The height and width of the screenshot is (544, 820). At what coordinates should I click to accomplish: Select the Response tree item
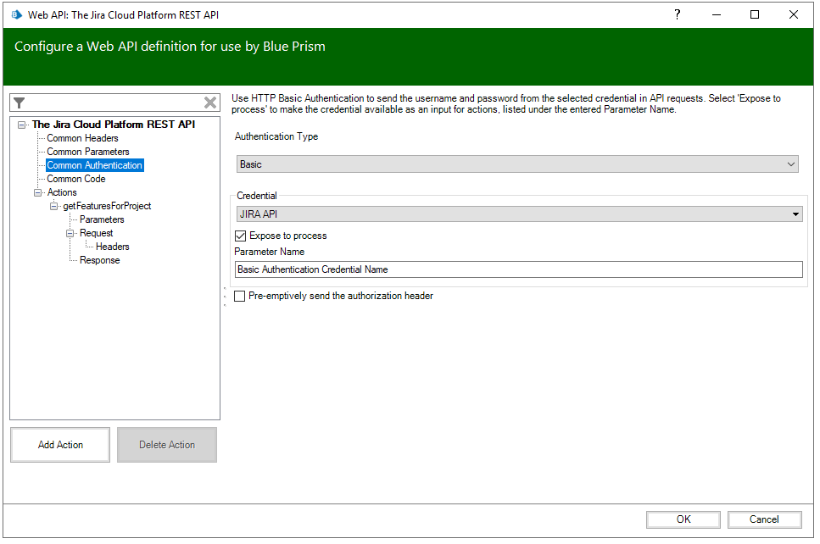(x=99, y=260)
